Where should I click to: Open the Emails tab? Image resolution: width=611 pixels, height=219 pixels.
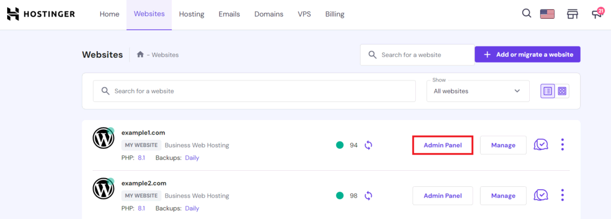click(229, 14)
